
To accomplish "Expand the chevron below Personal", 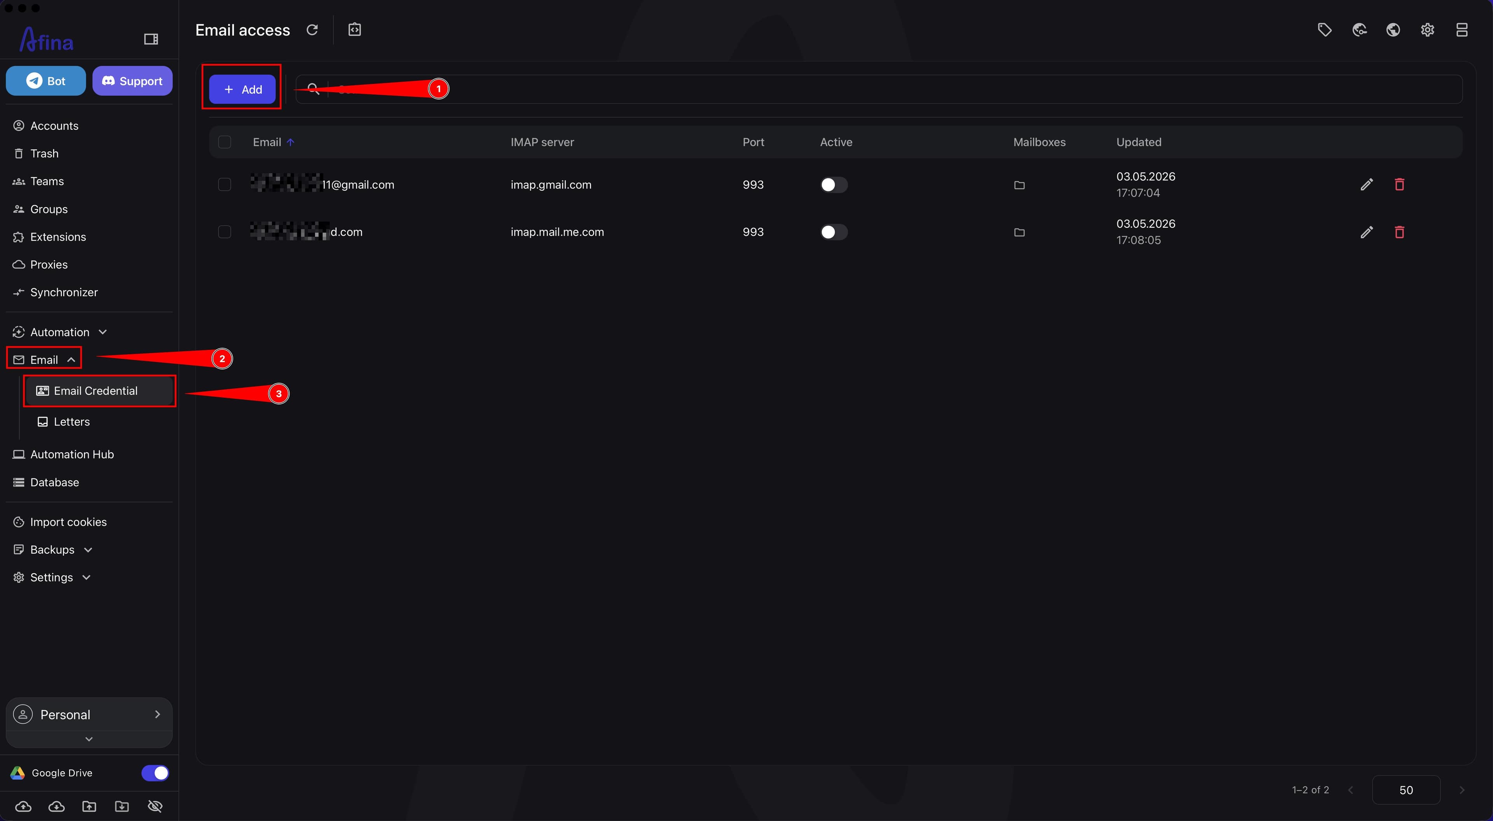I will (89, 739).
